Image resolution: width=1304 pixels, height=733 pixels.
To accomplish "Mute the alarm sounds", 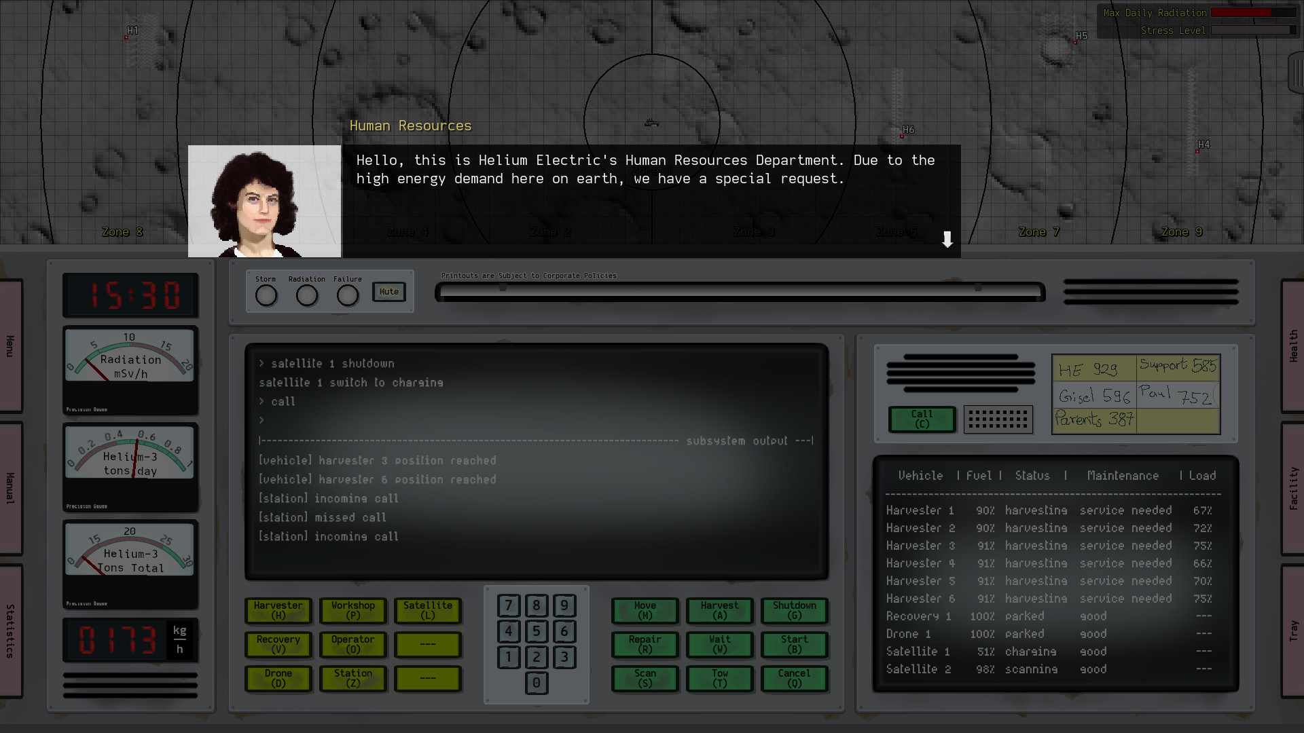I will (388, 292).
